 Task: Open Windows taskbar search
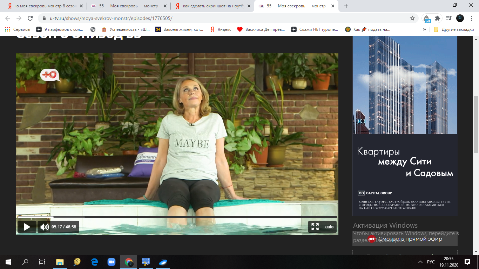pos(25,262)
